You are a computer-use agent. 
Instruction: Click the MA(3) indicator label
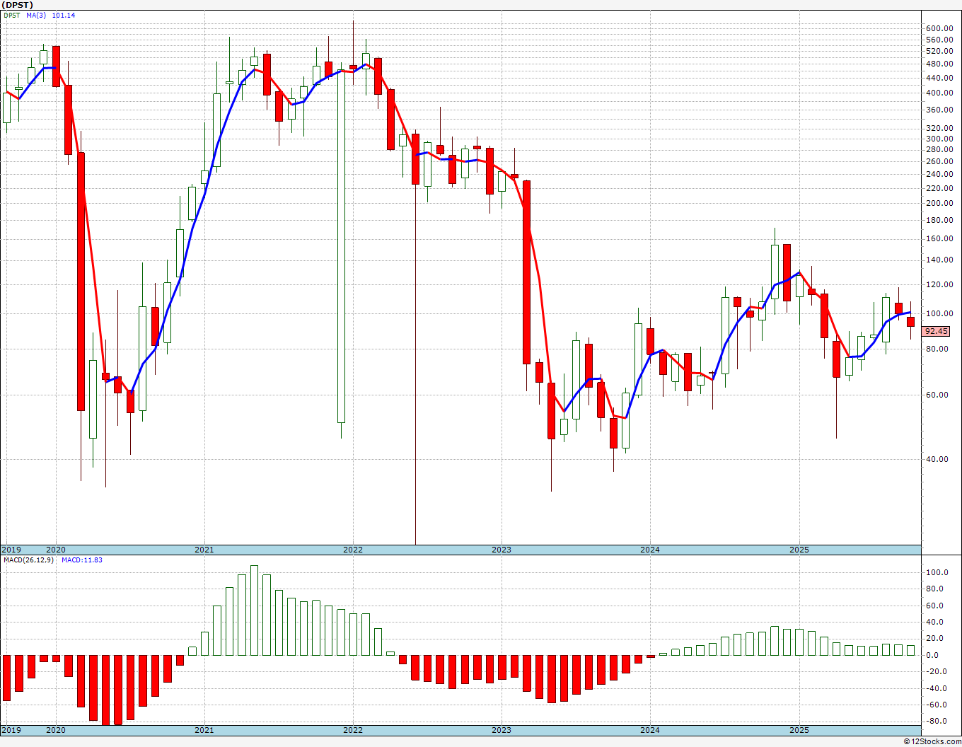(36, 15)
